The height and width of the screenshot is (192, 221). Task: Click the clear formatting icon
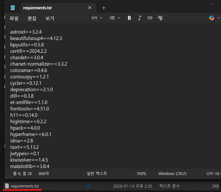(x=160, y=18)
